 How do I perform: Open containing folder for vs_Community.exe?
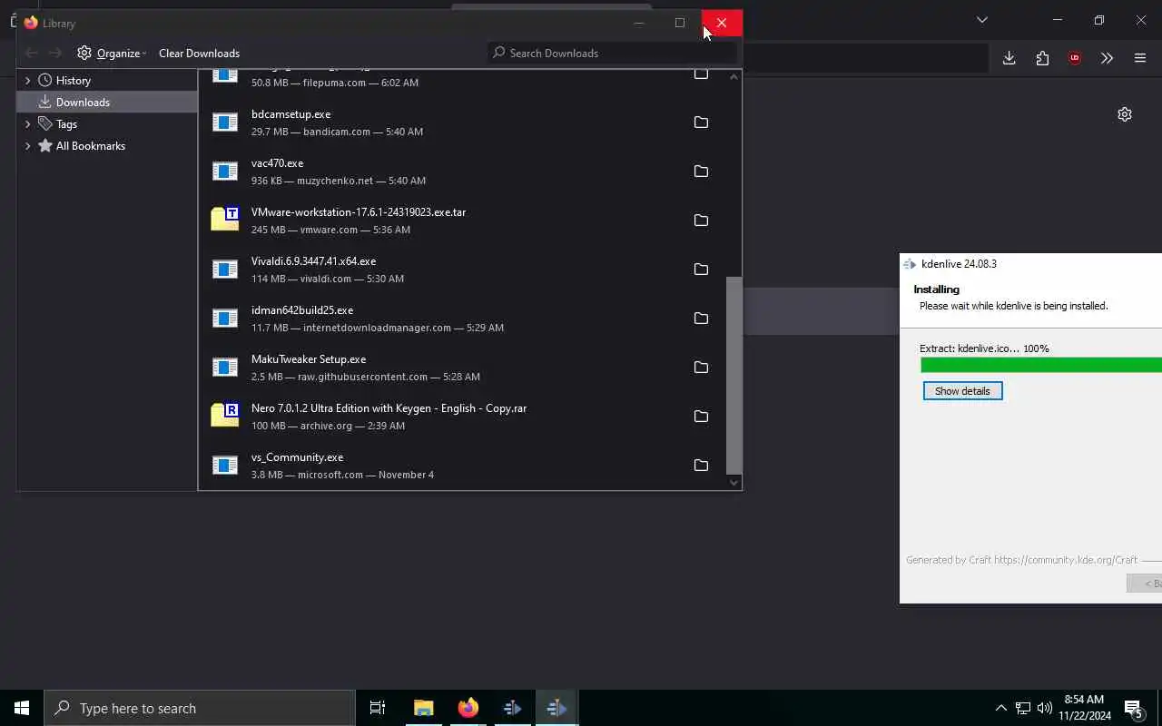coord(701,466)
